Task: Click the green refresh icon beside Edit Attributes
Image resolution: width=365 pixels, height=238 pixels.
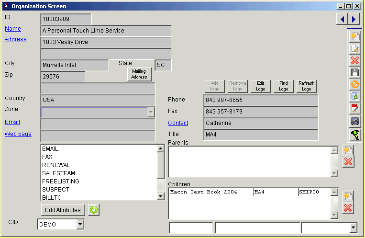Action: point(93,210)
